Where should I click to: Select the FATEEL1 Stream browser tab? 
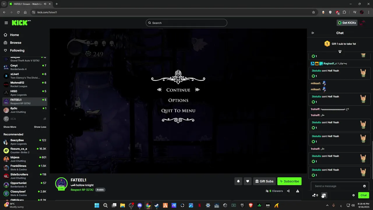coord(29,4)
